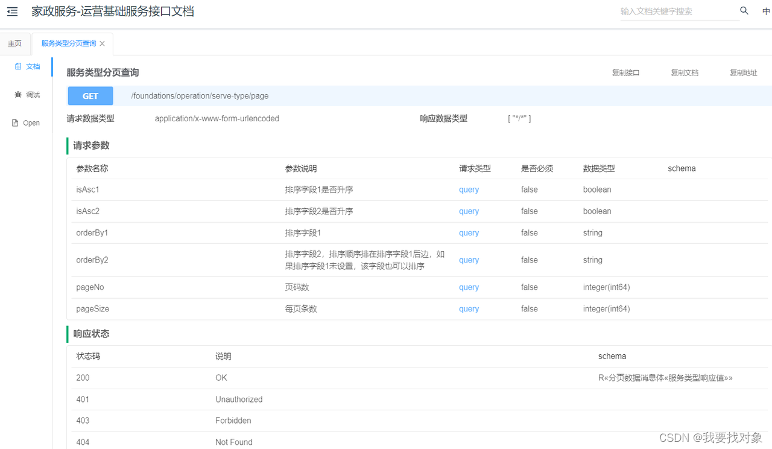This screenshot has width=772, height=449.
Task: Click the 数据类型 column header
Action: [599, 168]
